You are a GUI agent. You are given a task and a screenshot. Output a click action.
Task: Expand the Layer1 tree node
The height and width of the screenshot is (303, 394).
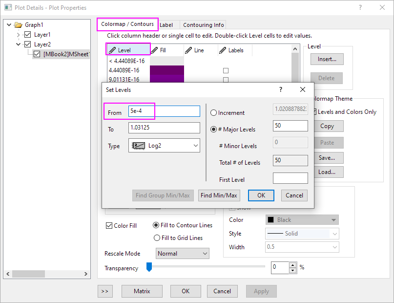coord(19,35)
